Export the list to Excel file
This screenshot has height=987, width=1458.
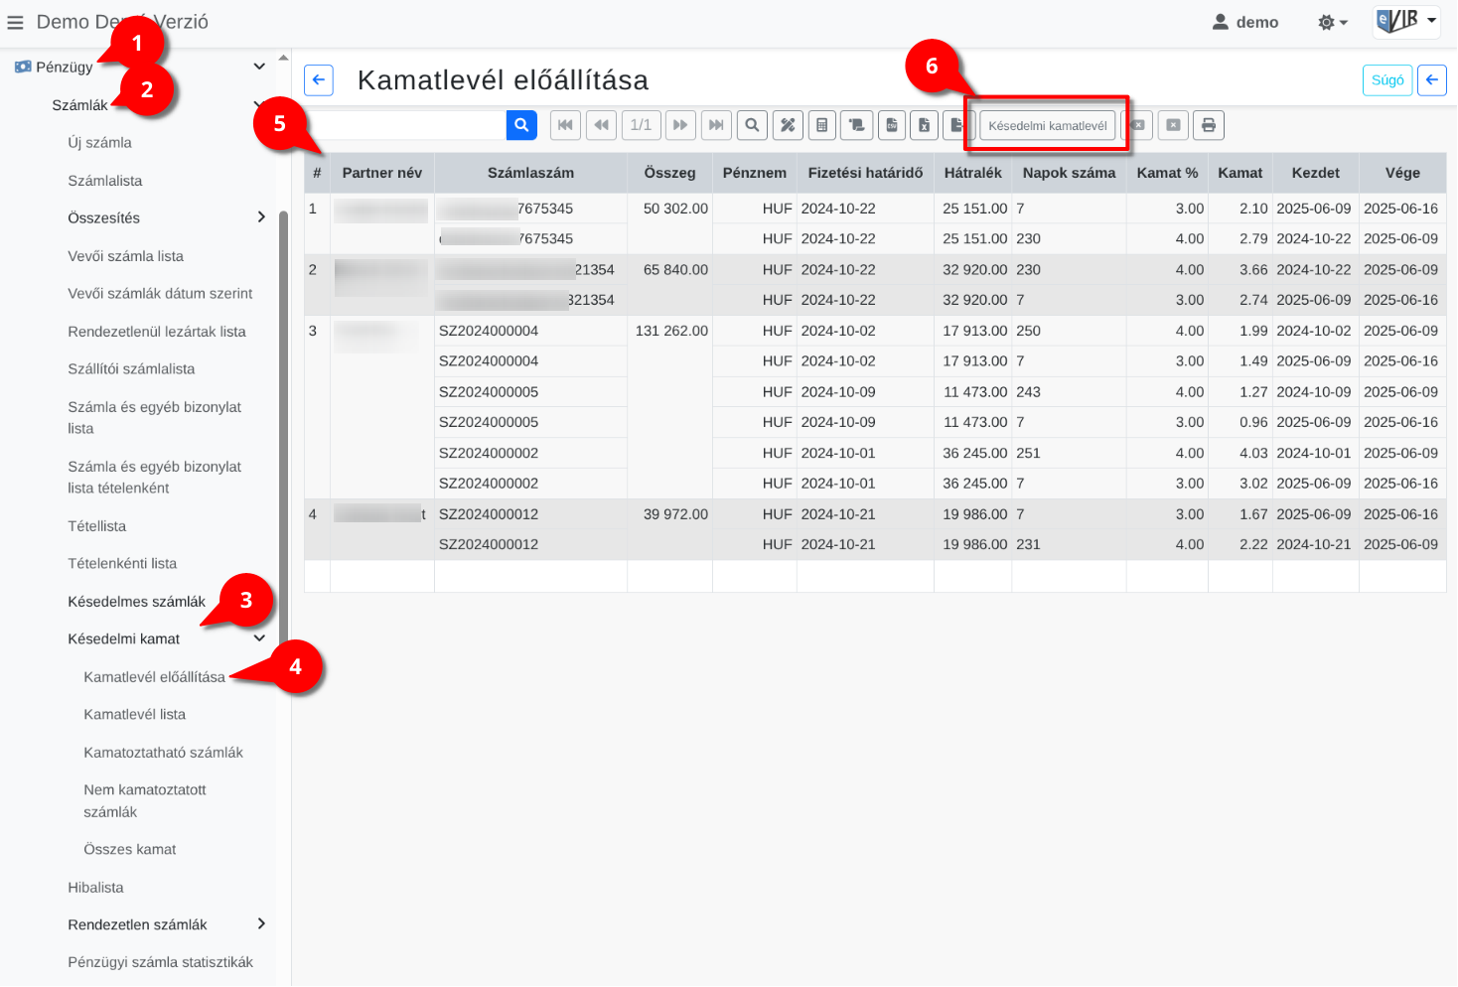pos(924,125)
